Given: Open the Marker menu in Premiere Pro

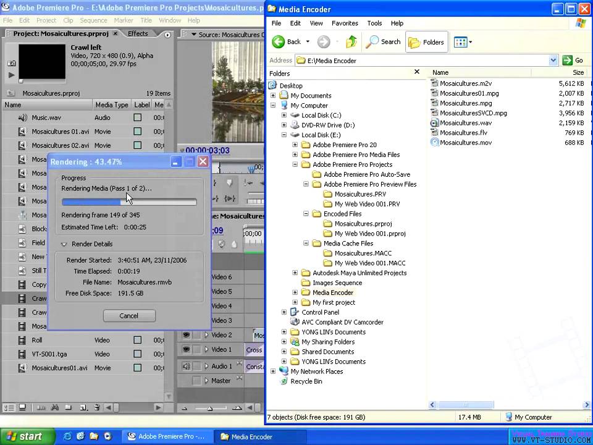Looking at the screenshot, I should coord(124,20).
